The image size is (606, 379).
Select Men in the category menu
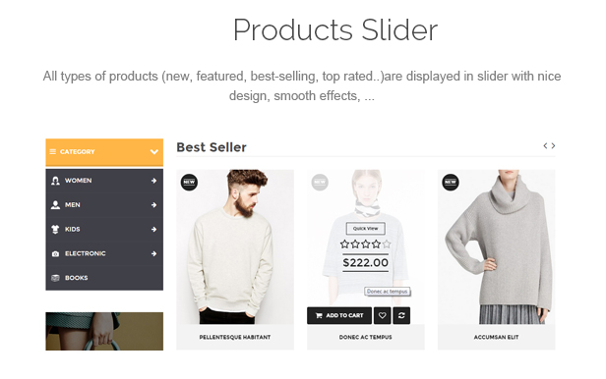(x=104, y=205)
